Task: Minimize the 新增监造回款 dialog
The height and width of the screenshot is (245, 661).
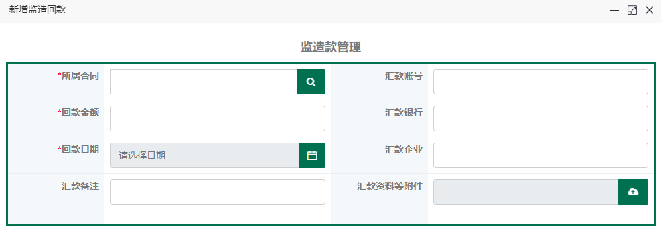Action: coord(615,11)
